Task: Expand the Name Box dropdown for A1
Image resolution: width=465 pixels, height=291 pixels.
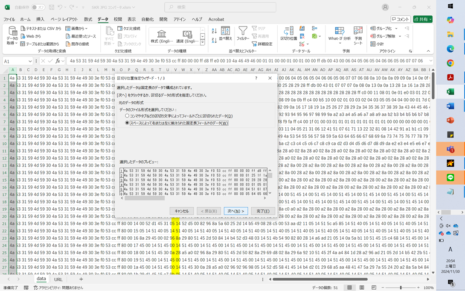Action: (30, 61)
